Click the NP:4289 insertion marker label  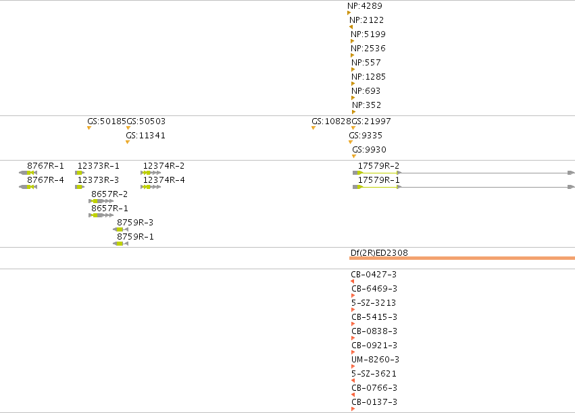click(365, 6)
